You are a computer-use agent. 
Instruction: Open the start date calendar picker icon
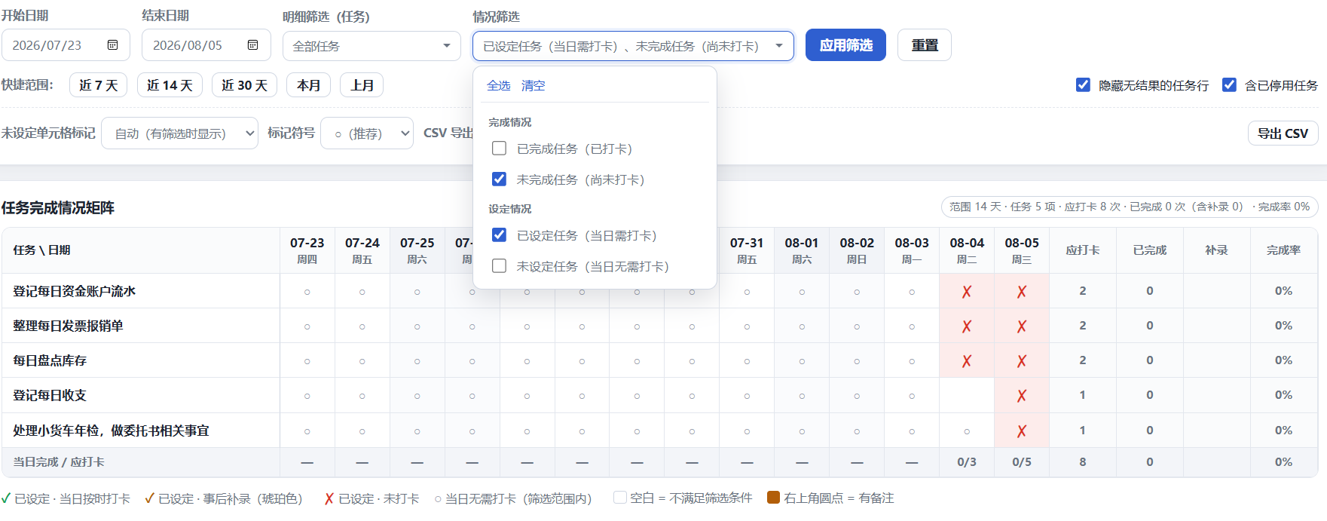pos(112,45)
